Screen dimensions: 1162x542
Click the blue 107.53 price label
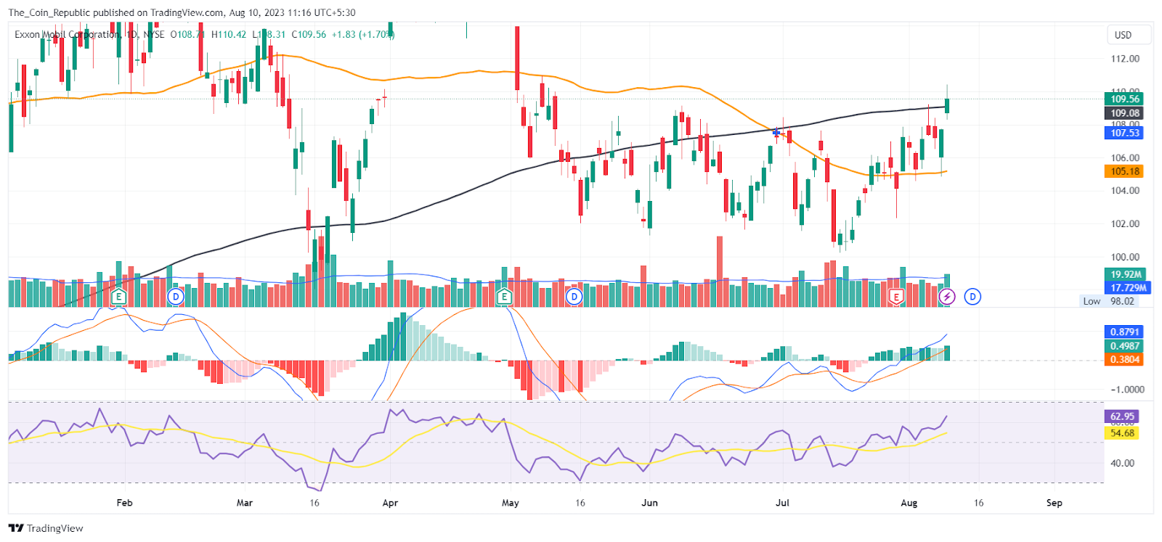coord(1125,133)
